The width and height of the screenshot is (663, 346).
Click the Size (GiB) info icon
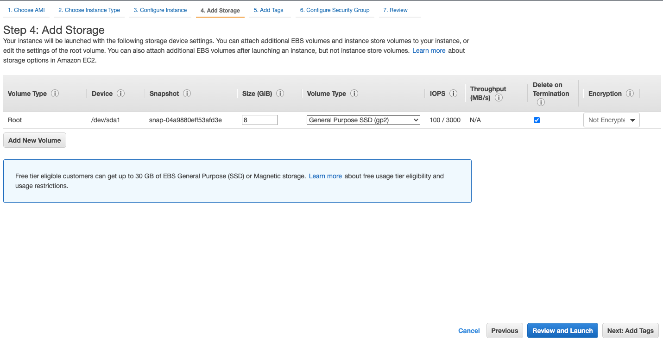coord(280,94)
